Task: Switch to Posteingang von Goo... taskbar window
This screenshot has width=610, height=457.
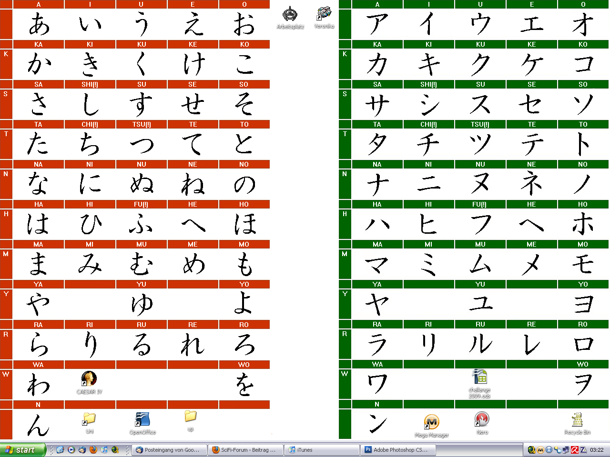Action: (x=169, y=450)
